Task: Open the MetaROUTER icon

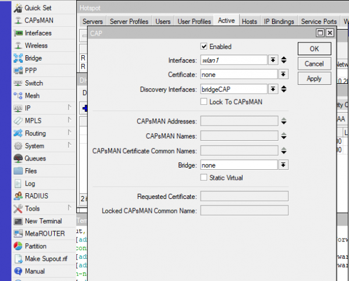Action: (17, 233)
